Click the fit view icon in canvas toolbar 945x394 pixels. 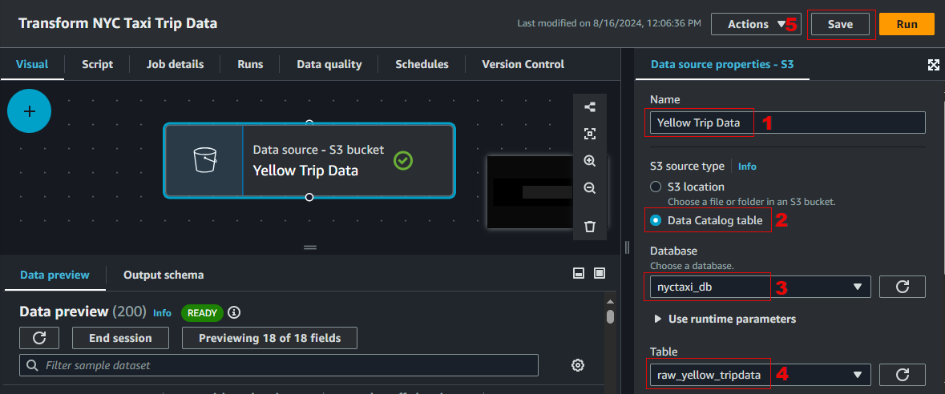[x=590, y=134]
